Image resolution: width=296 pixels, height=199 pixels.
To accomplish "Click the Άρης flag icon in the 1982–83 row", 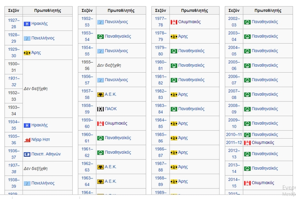I will 174,95.
